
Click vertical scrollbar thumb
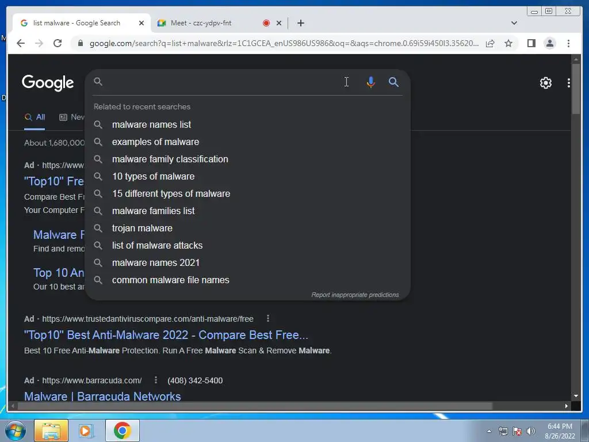(576, 89)
